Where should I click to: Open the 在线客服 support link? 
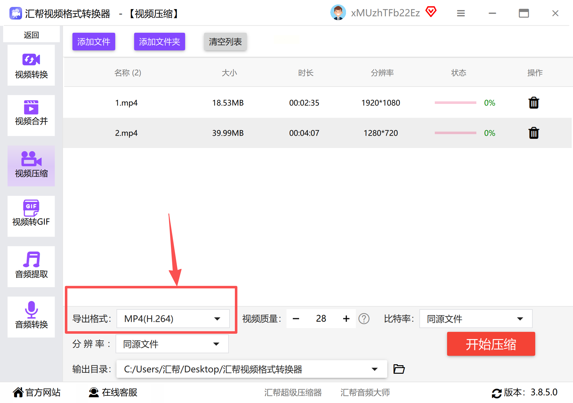point(113,393)
